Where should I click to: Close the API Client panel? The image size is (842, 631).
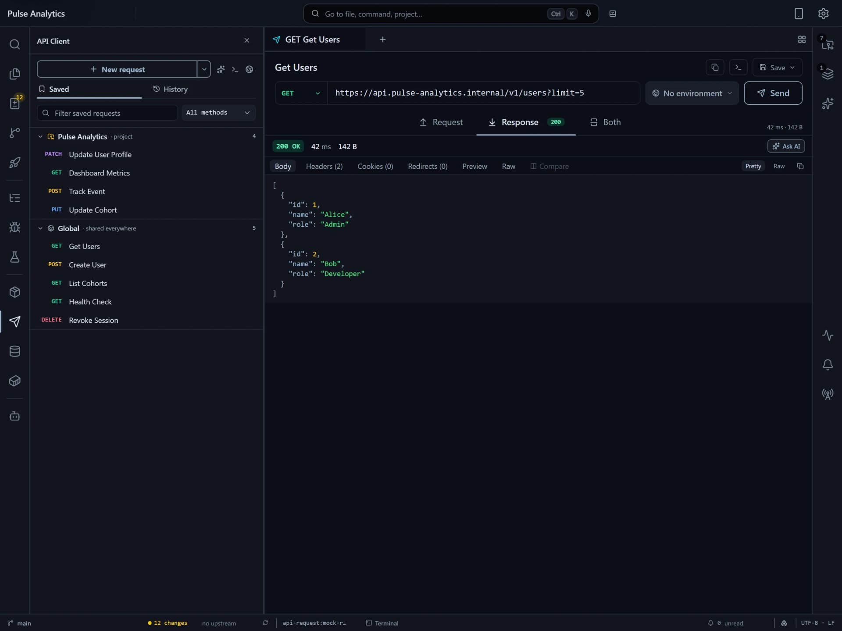coord(247,40)
